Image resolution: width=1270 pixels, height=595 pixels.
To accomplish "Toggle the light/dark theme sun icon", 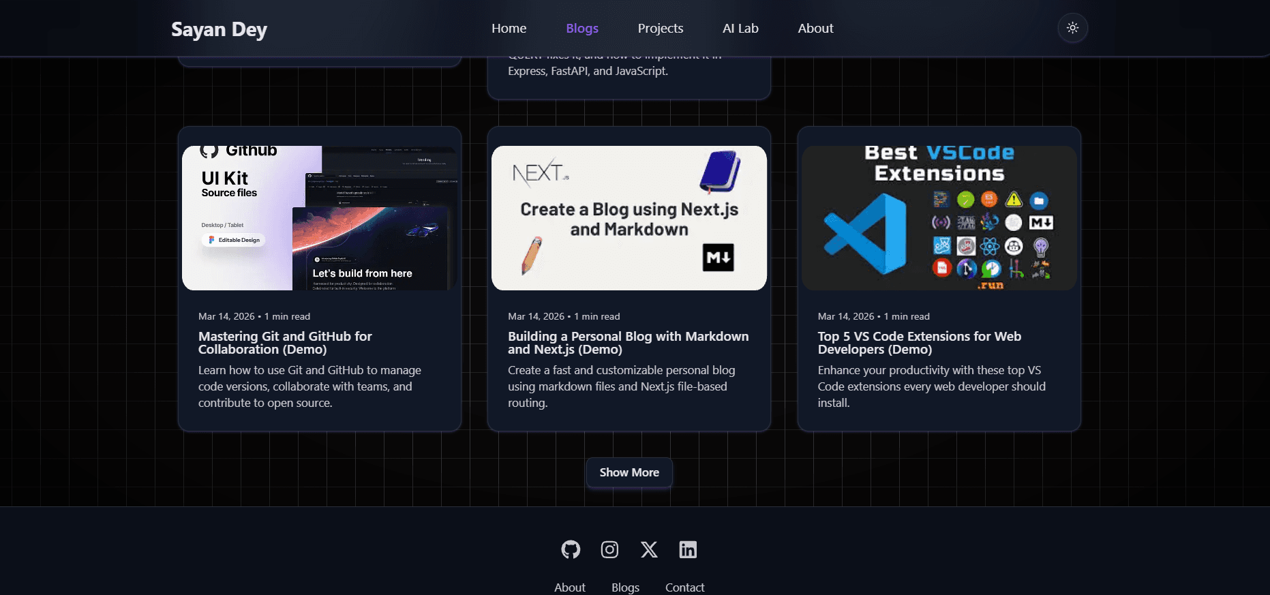I will 1072,28.
